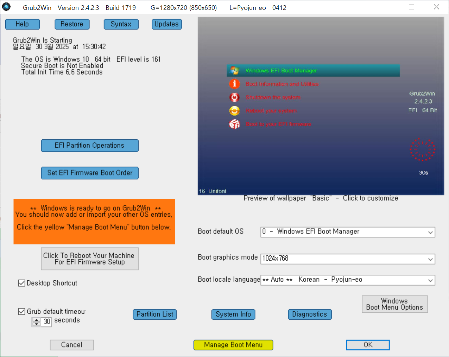Click 'Total Init Time 6.6 Seconds' status line

tap(62, 72)
